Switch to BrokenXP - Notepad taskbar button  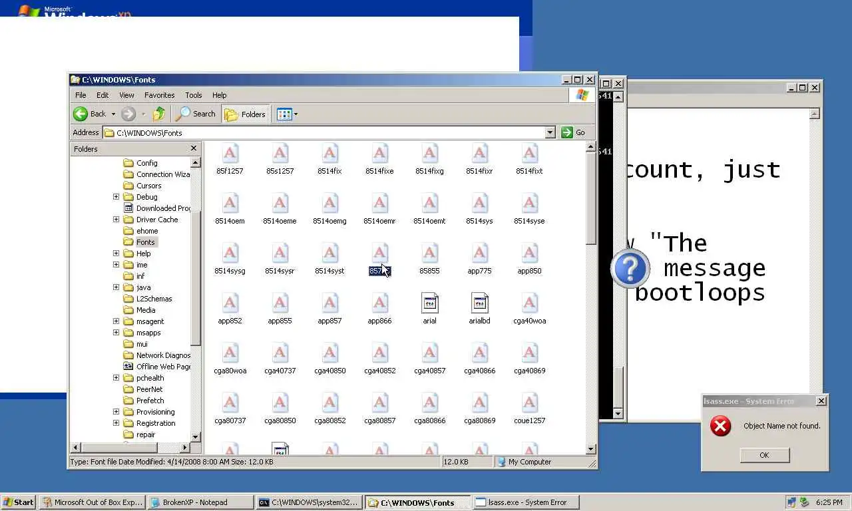tap(201, 502)
